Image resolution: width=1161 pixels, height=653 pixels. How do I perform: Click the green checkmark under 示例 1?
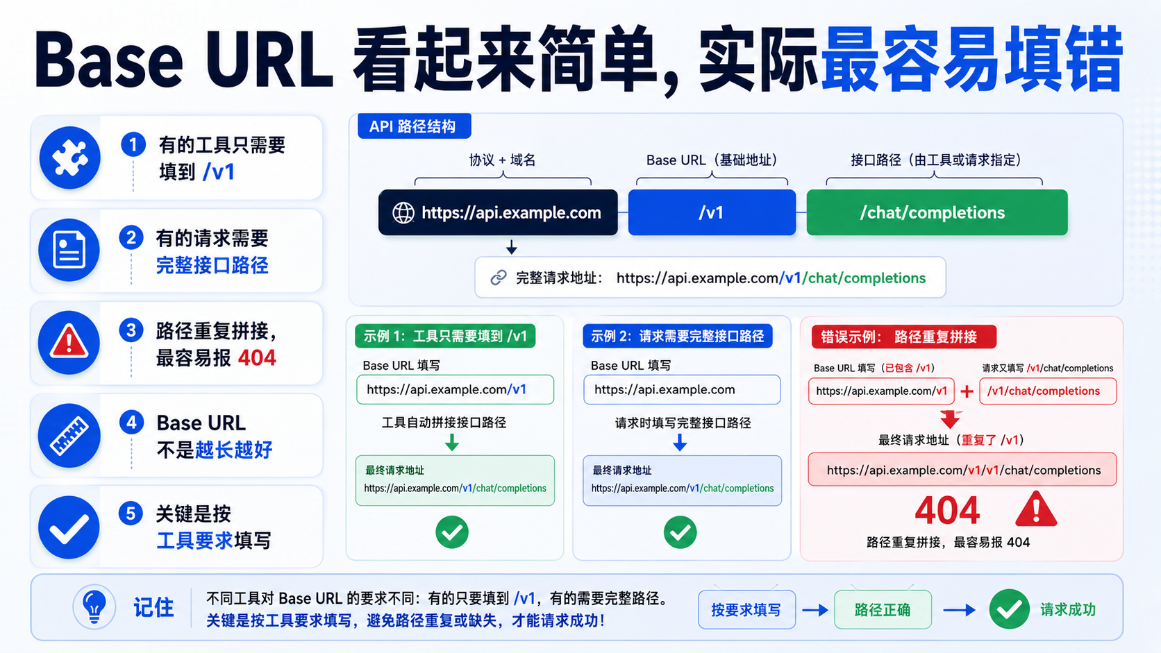pos(452,532)
